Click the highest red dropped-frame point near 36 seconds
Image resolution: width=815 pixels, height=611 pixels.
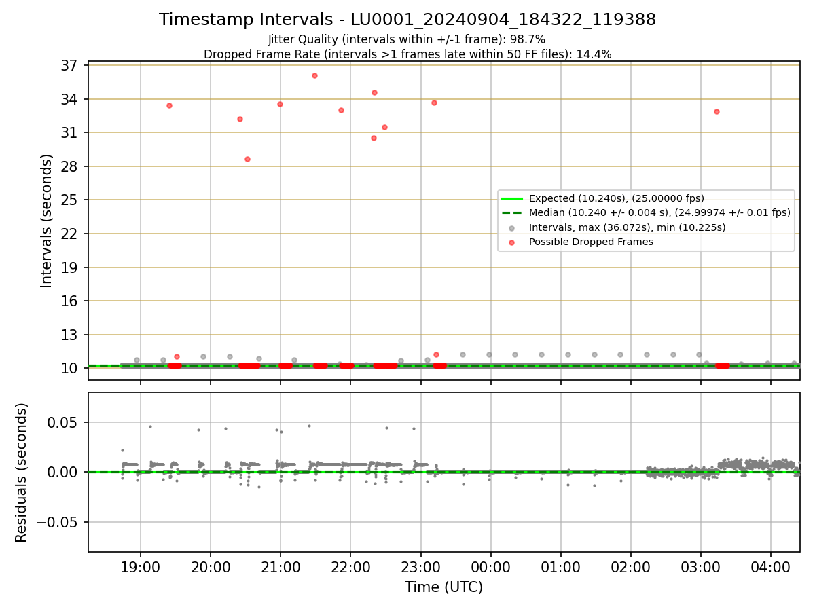pos(314,75)
